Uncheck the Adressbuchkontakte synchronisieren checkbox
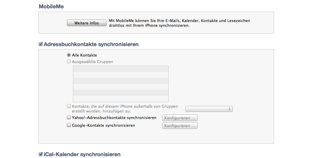This screenshot has height=158, width=313. [x=41, y=44]
